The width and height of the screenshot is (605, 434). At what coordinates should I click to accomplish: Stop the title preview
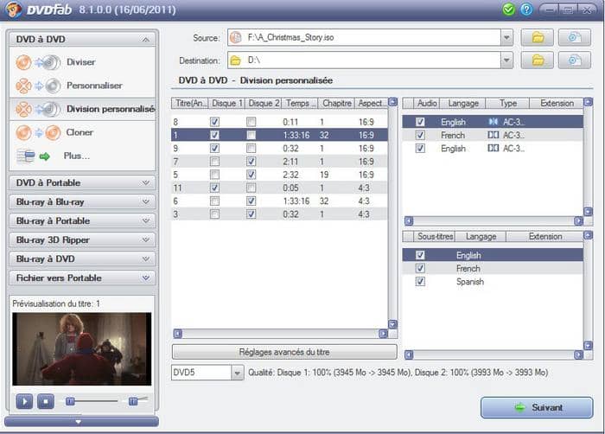pos(46,401)
